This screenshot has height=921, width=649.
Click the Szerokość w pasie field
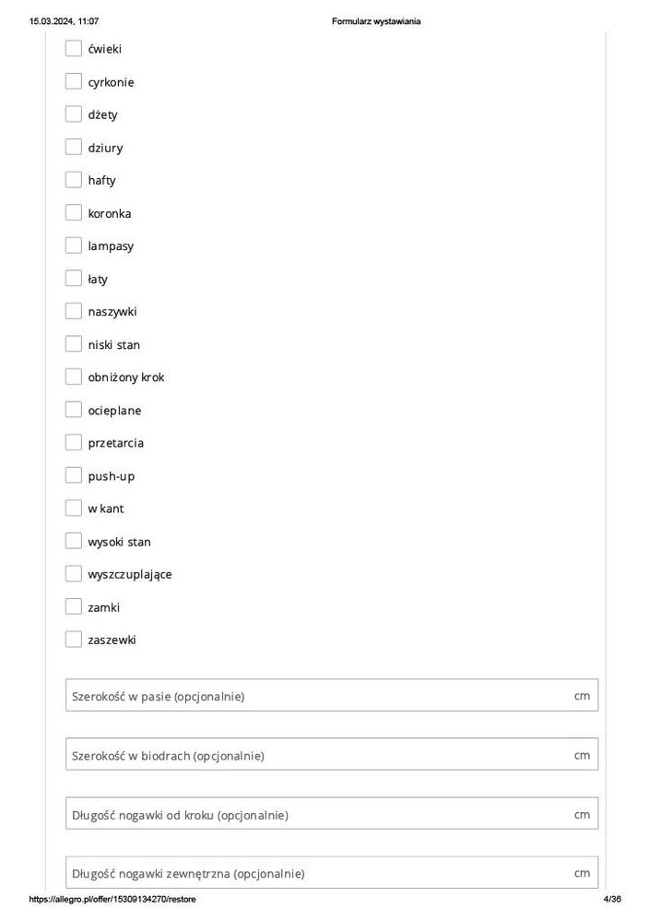(x=318, y=696)
